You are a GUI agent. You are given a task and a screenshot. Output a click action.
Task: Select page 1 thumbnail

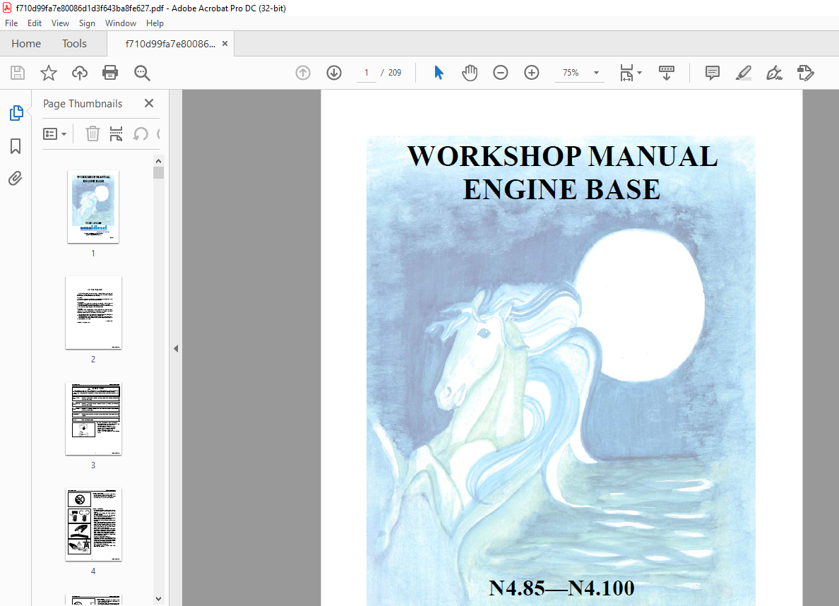[93, 207]
